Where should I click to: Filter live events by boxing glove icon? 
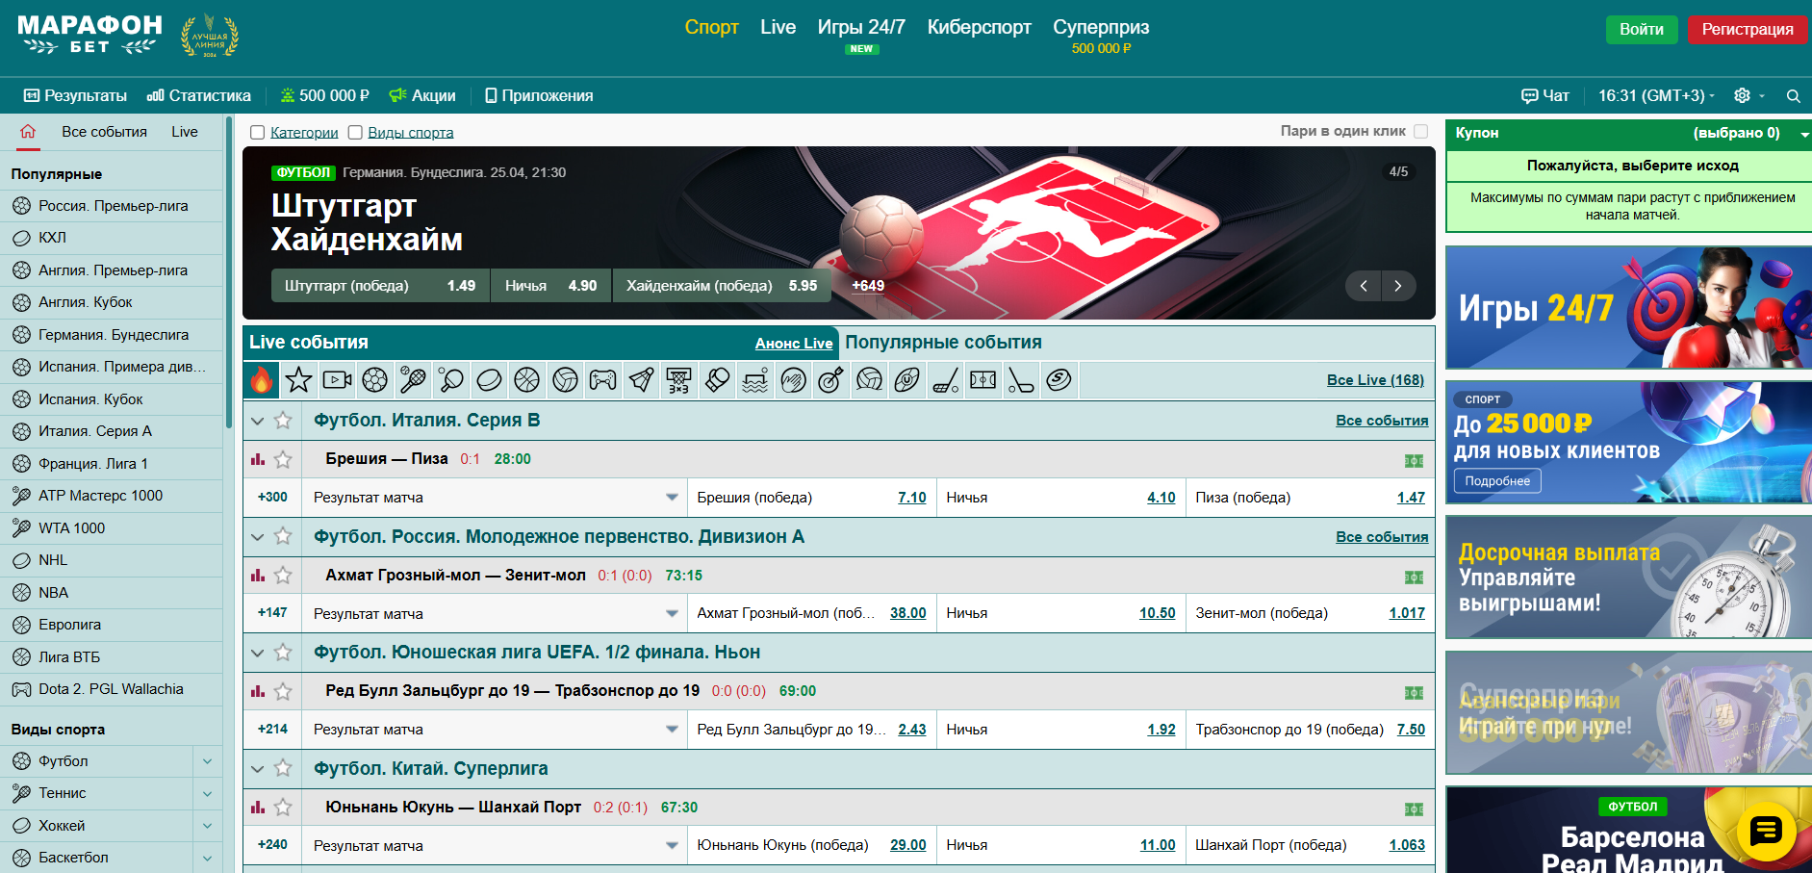(x=717, y=380)
